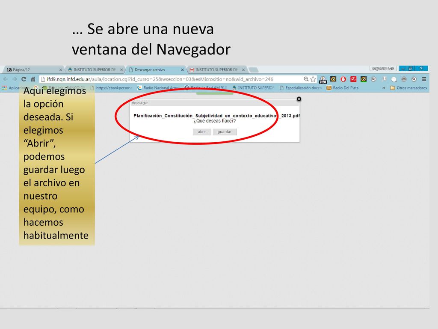The width and height of the screenshot is (438, 329).
Task: Go back using the browser back arrow
Action: pyautogui.click(x=6, y=79)
